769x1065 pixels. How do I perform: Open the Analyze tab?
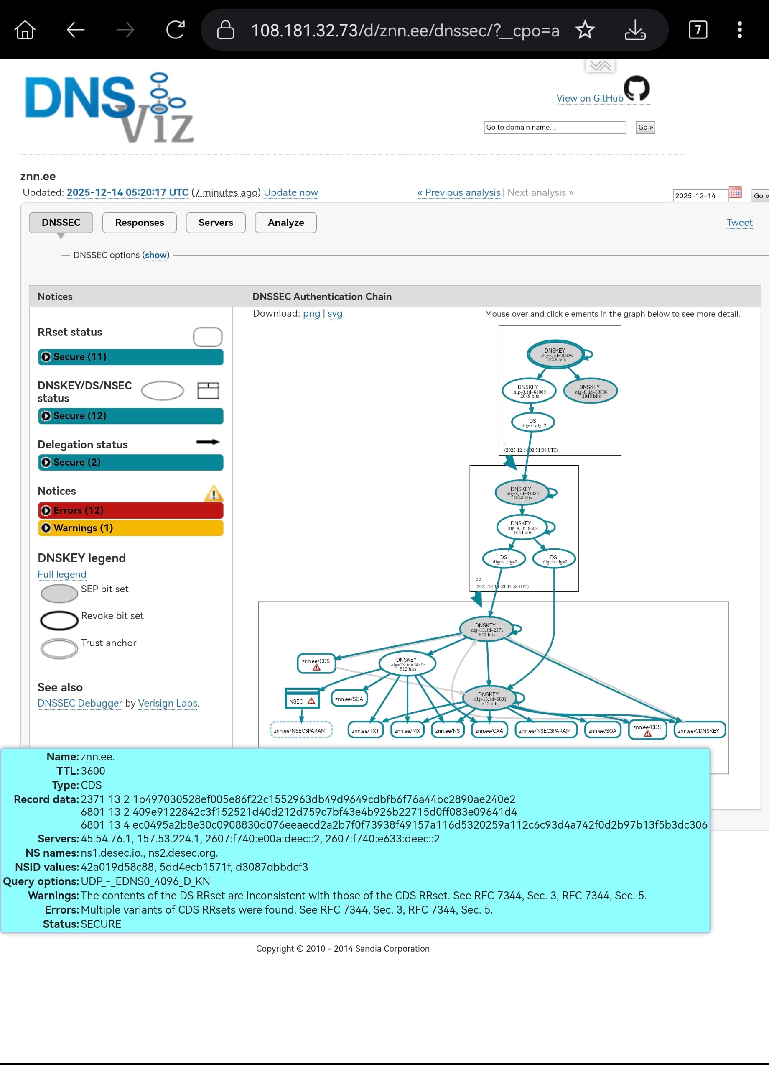tap(285, 223)
